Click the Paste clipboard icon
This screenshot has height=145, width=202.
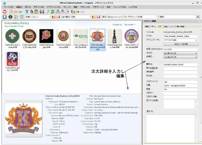pos(36,12)
